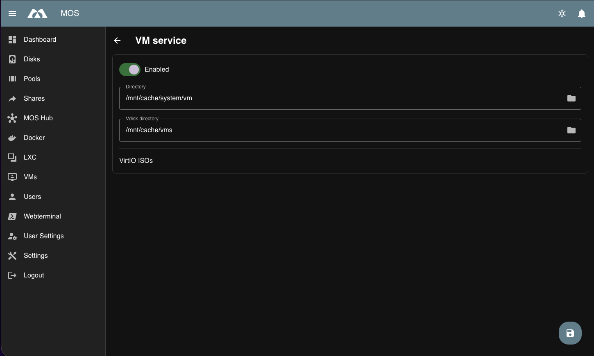594x356 pixels.
Task: Browse folders for the Directory field
Action: (x=571, y=98)
